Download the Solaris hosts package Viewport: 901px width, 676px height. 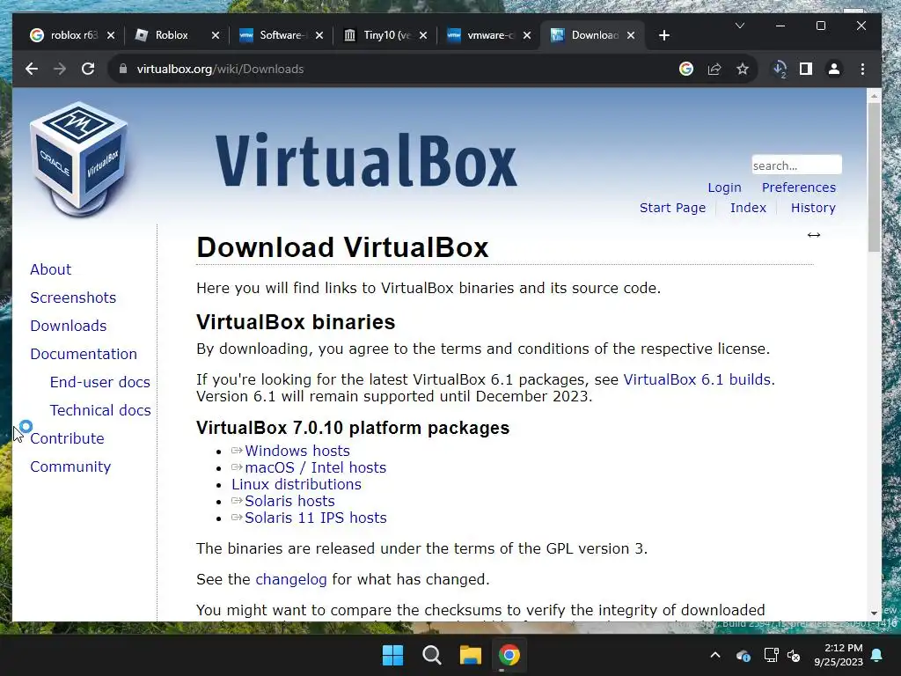click(289, 501)
